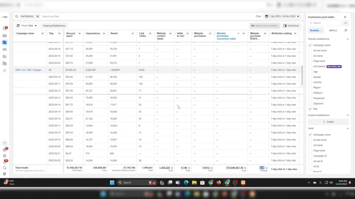Launch Microsoft Edge from the taskbar
355x199 pixels.
click(186, 182)
